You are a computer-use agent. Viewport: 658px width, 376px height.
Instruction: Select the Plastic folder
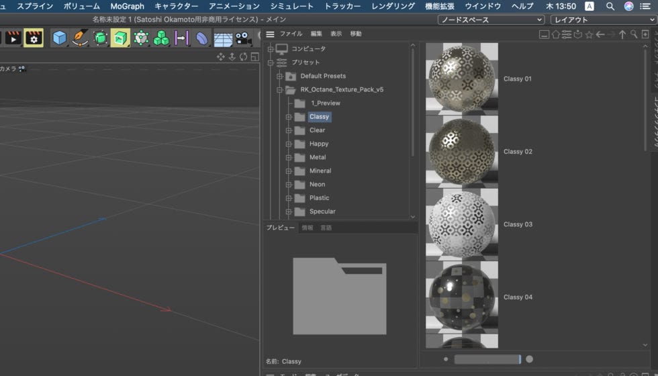click(320, 198)
